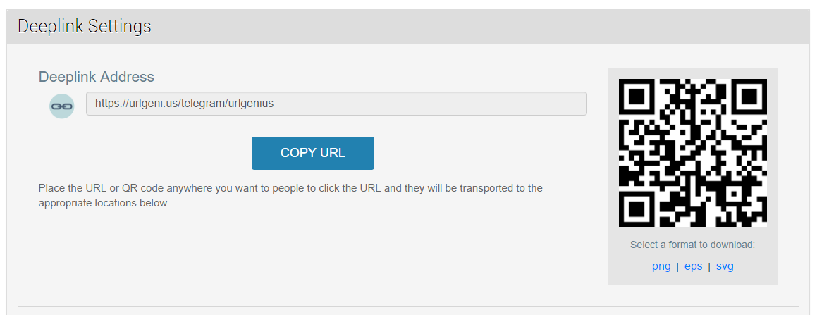Click 'appropriate locations below' text line
817x315 pixels.
coord(104,203)
